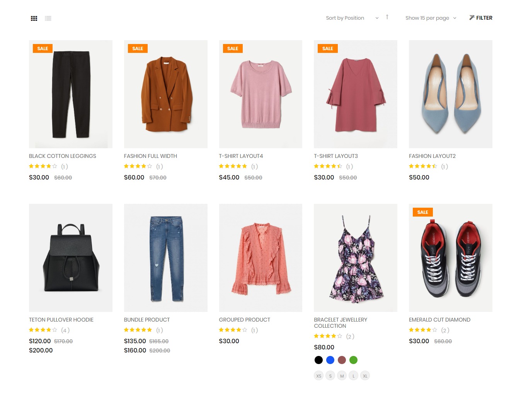Choose size XL option

(x=365, y=376)
